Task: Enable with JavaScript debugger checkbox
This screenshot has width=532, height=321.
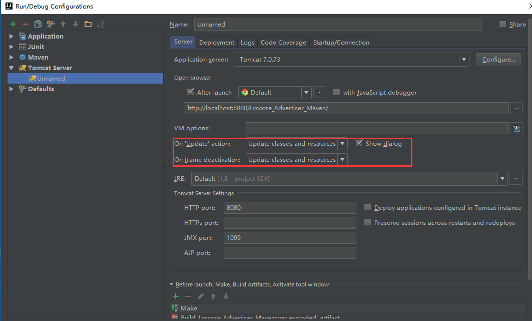Action: (x=336, y=92)
